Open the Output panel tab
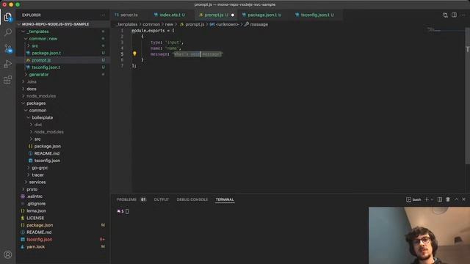The height and width of the screenshot is (264, 470). pyautogui.click(x=162, y=199)
